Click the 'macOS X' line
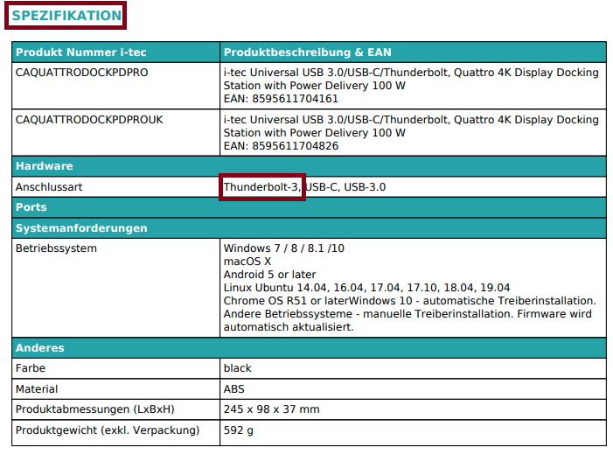The height and width of the screenshot is (454, 613). (x=247, y=262)
